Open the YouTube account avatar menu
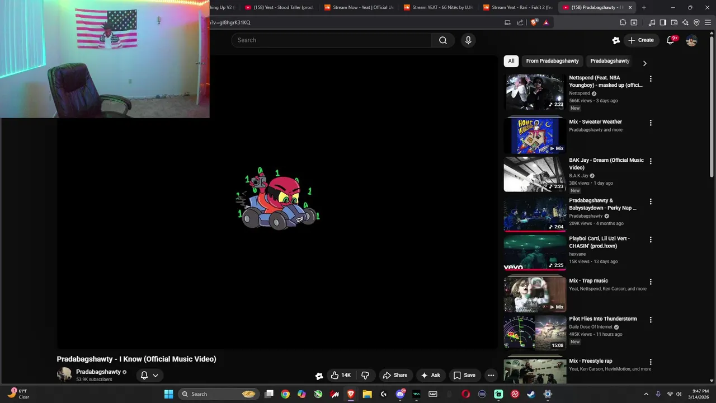 click(x=691, y=40)
